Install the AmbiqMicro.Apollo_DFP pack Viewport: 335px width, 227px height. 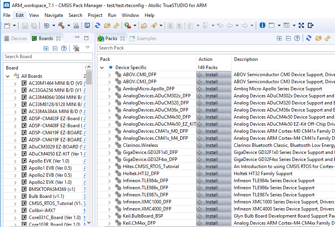(214, 89)
